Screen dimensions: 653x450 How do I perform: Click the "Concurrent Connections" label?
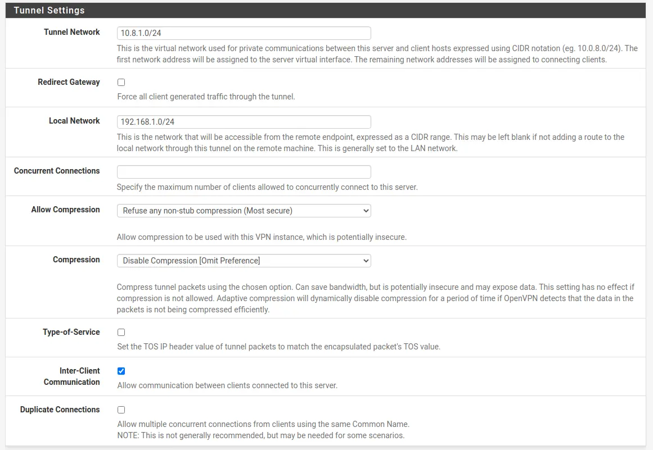pos(57,171)
